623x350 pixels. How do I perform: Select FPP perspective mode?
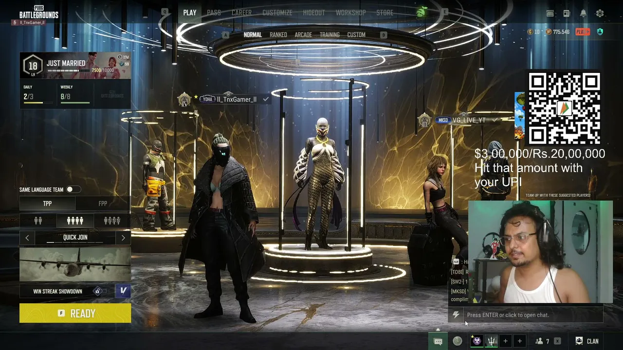103,204
